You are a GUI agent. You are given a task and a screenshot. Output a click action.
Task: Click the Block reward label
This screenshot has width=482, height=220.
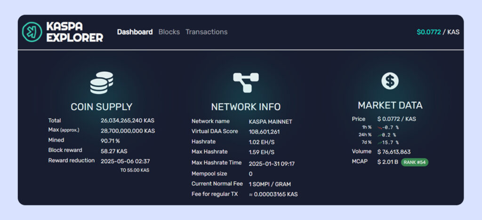(65, 150)
